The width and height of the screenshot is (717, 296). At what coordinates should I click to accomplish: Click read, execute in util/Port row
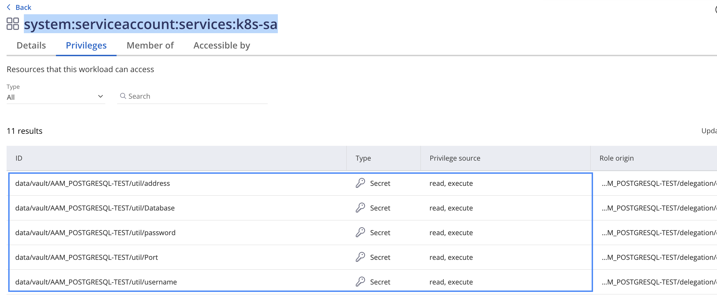[x=451, y=257]
